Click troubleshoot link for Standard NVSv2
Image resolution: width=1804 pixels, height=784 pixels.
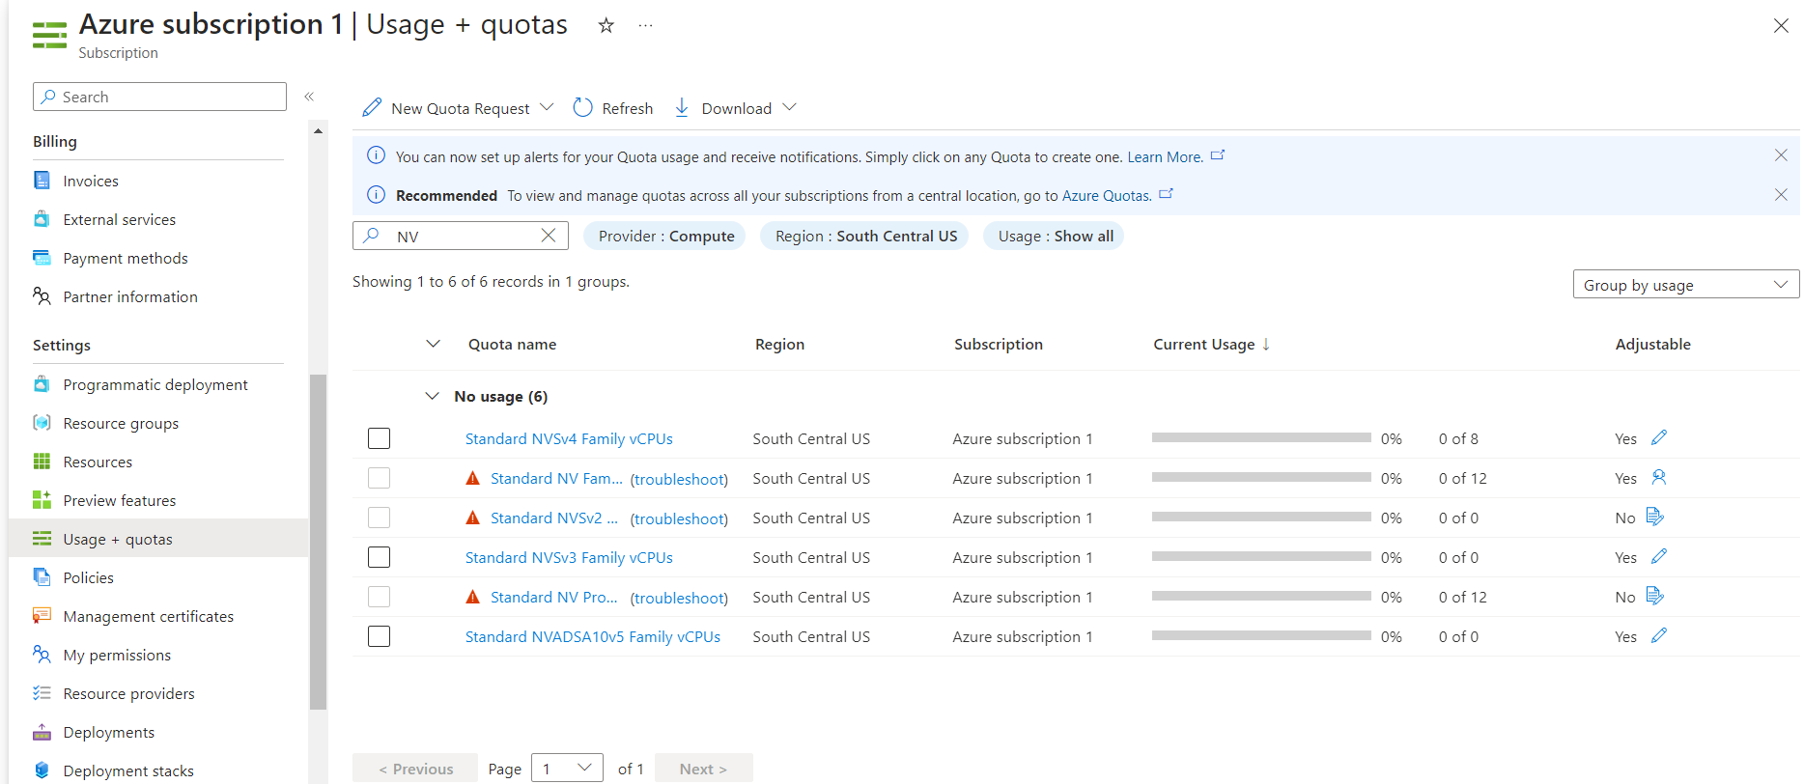coord(679,518)
